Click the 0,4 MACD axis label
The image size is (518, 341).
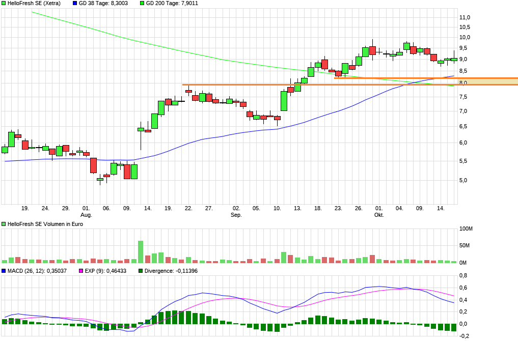click(x=464, y=300)
